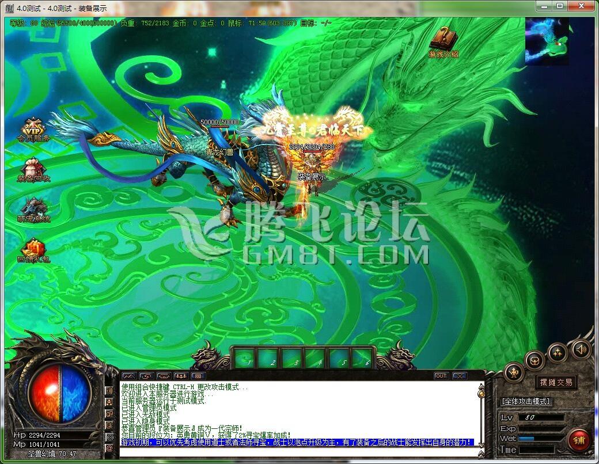Click the Exp progress bar

(x=541, y=428)
